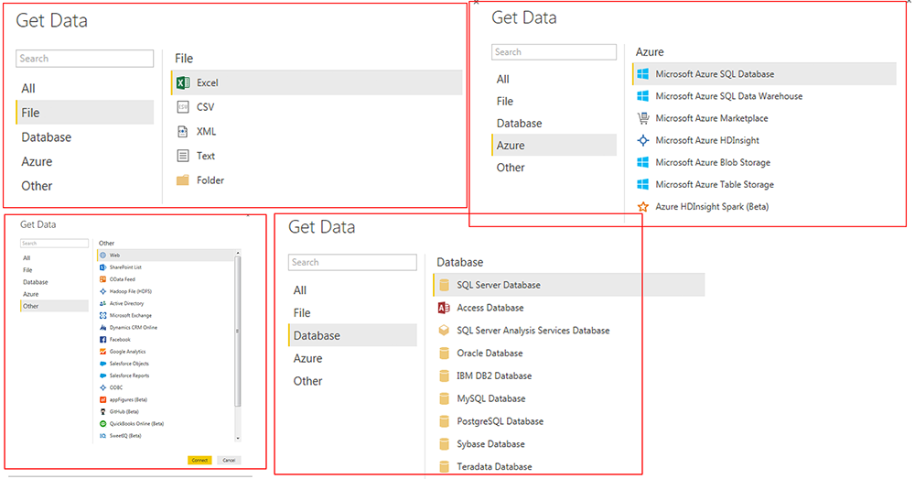Select the Oracle Database icon
The height and width of the screenshot is (479, 915).
coord(444,354)
